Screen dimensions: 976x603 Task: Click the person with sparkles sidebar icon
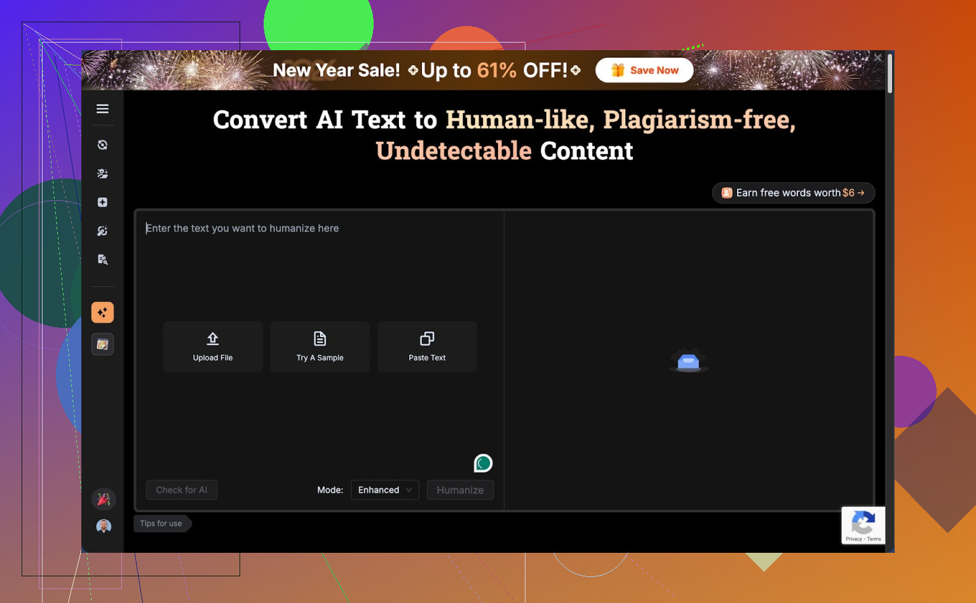[x=102, y=173]
